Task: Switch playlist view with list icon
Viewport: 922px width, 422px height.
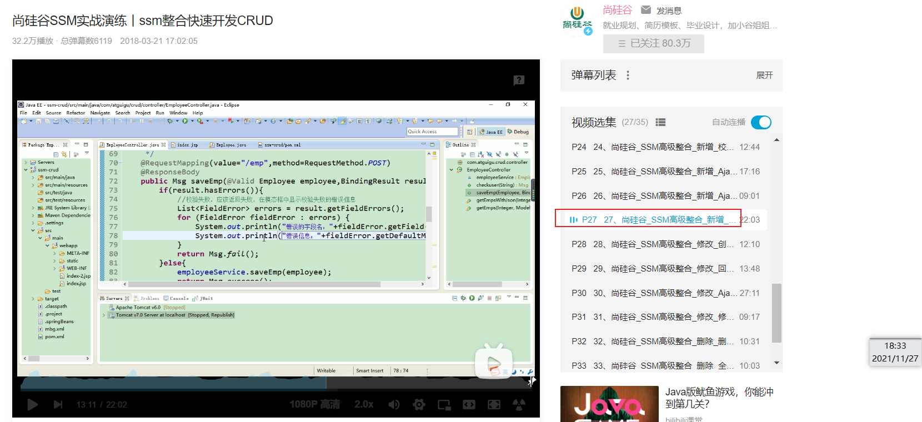Action: [660, 122]
